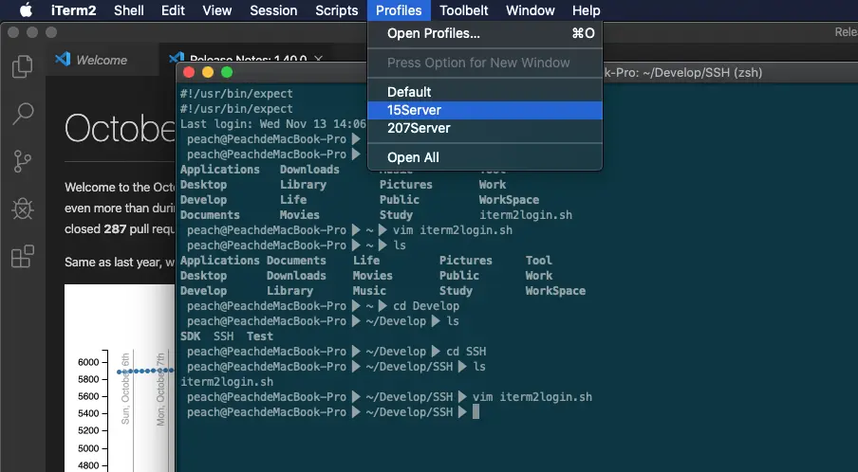858x472 pixels.
Task: Click 'Tool' directory in second listing
Action: [x=538, y=261]
